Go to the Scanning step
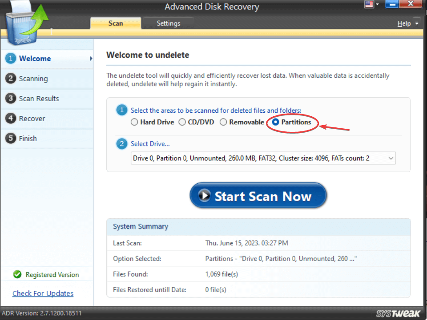Screen dimensions: 427x320 (48, 79)
